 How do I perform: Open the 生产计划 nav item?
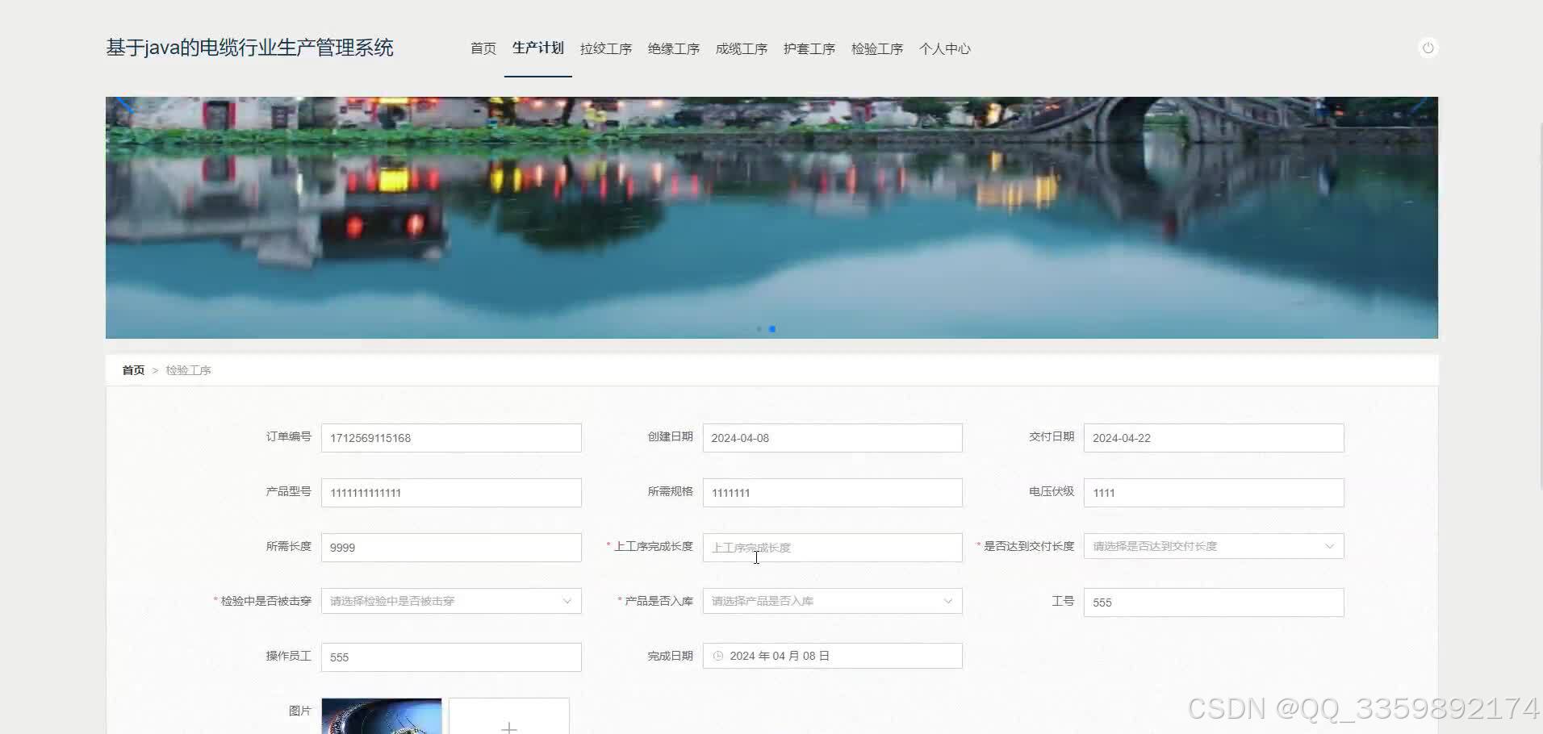pyautogui.click(x=538, y=48)
